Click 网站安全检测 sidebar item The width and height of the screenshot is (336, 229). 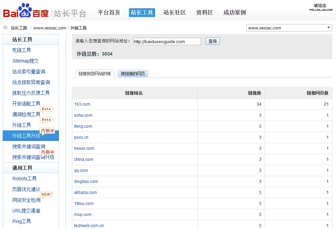(x=26, y=200)
